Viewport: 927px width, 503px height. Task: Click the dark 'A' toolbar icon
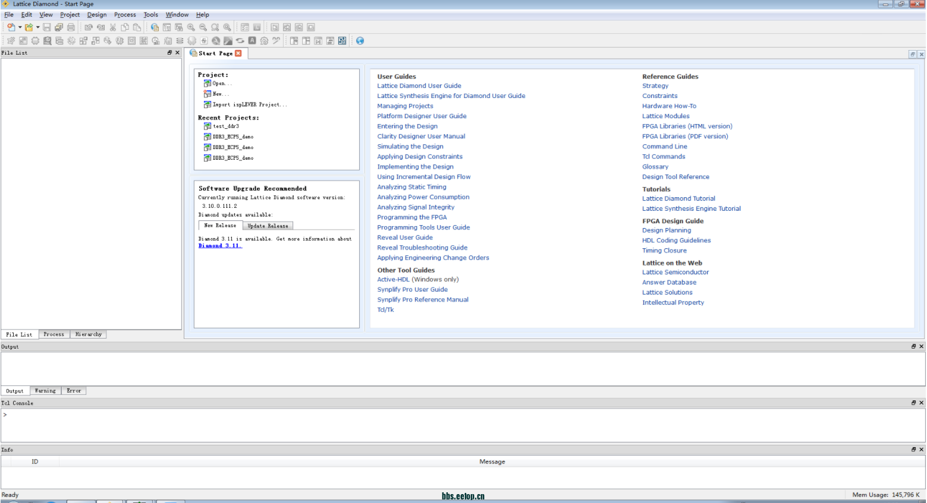252,40
